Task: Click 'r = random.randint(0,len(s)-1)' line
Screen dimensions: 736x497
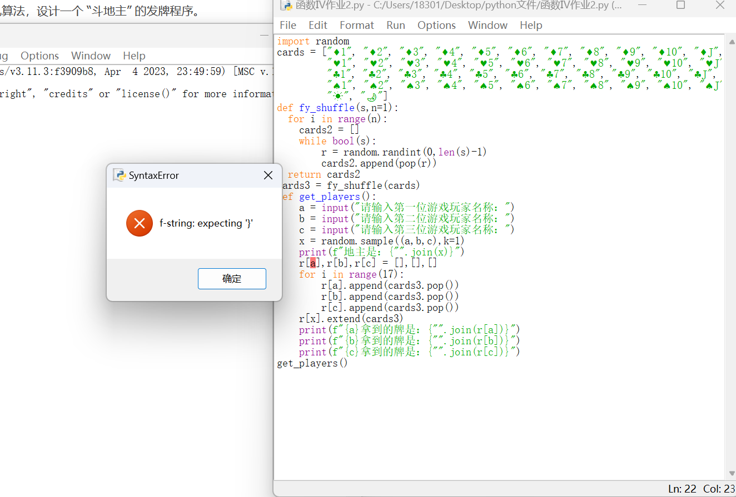Action: click(404, 152)
